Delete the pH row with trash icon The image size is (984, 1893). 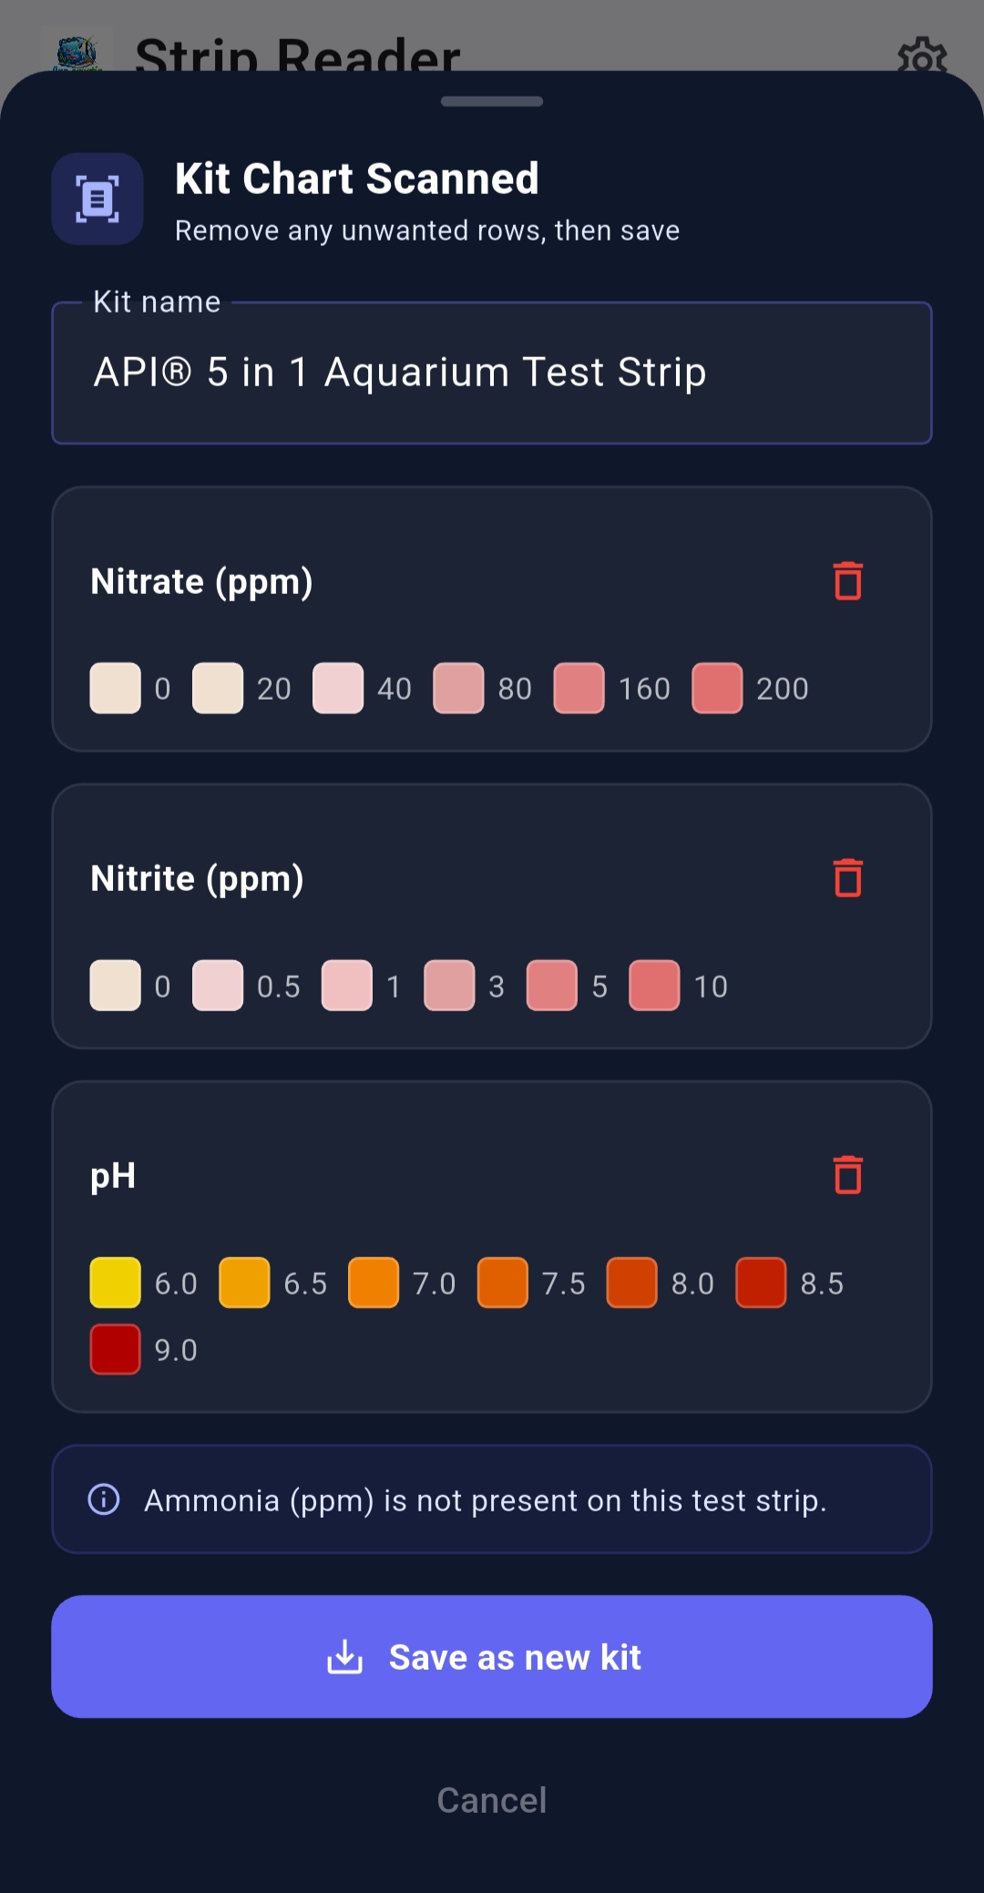pos(848,1175)
